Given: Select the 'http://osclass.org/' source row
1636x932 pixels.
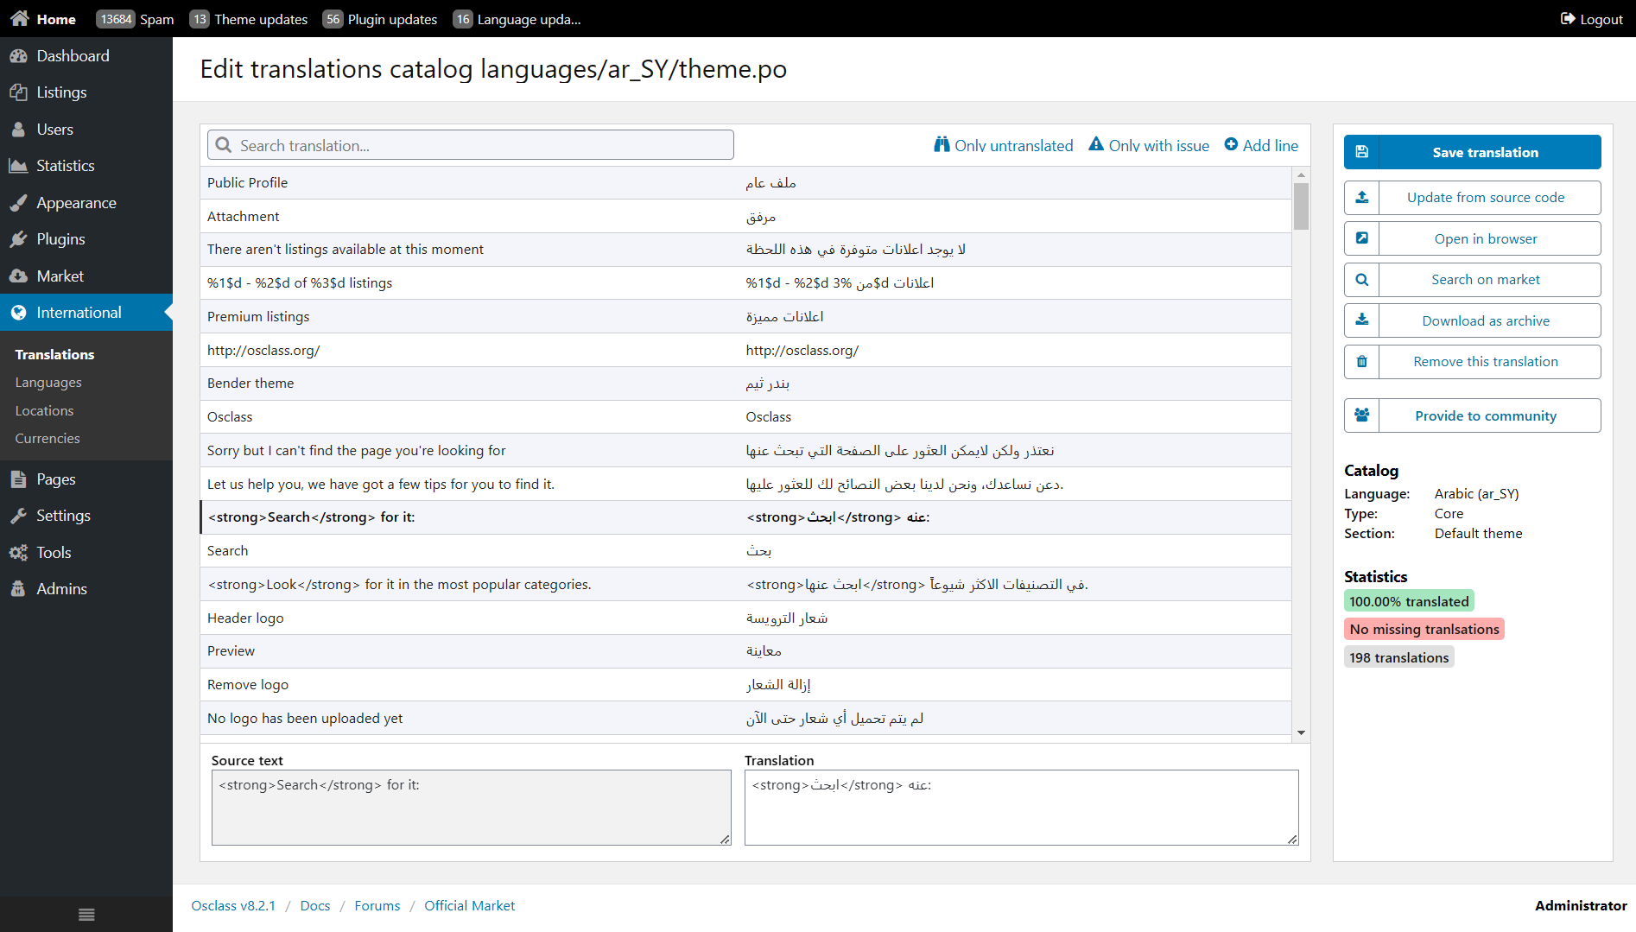Looking at the screenshot, I should pos(745,351).
